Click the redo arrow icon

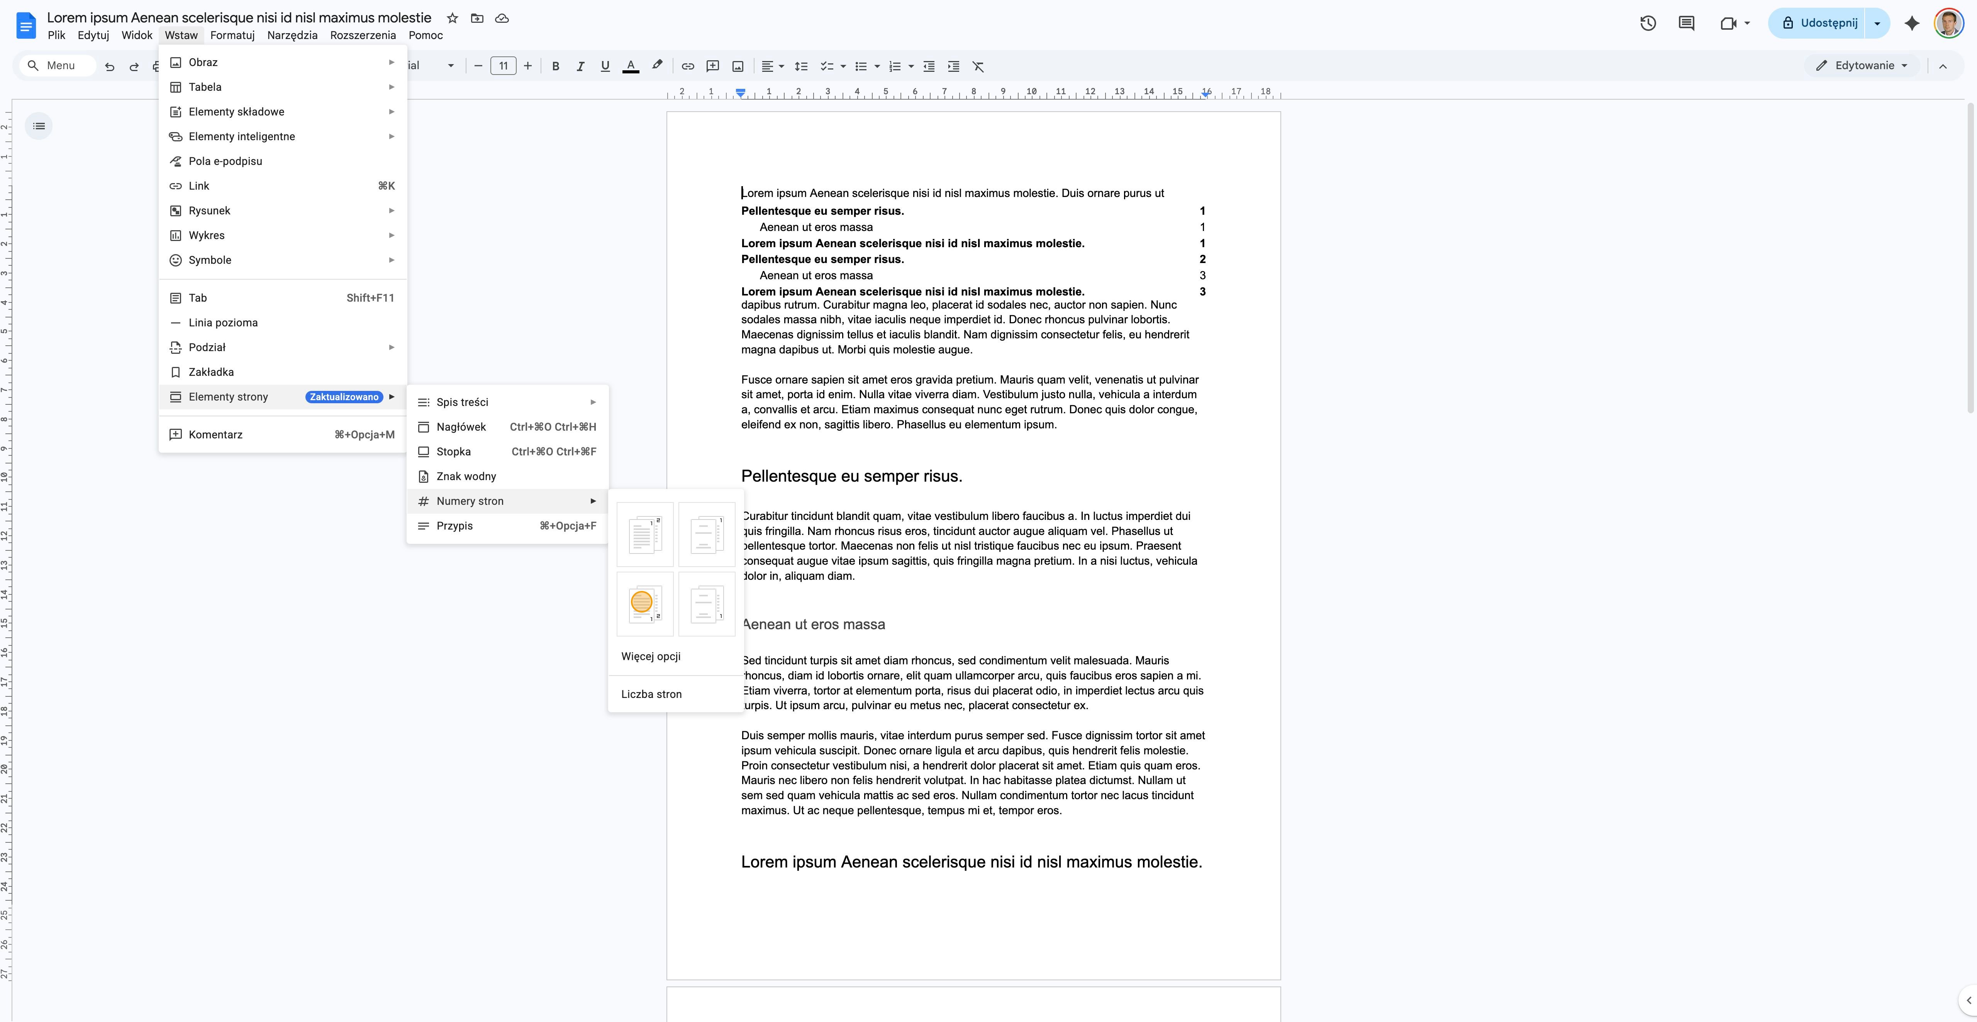point(134,67)
